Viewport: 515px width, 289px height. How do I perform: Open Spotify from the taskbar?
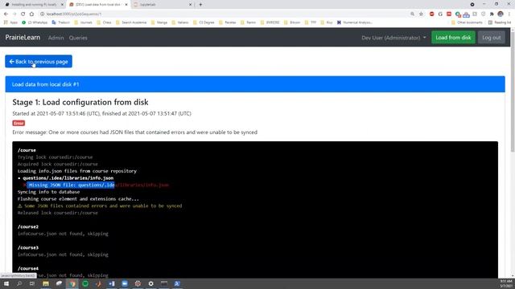point(85,283)
